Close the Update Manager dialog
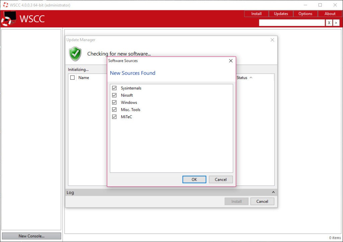This screenshot has height=242, width=343. [272, 40]
